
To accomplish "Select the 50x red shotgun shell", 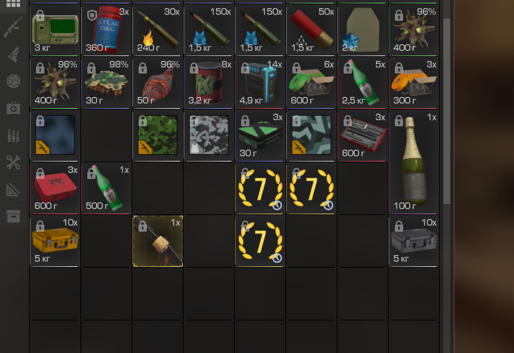I will coord(312,30).
